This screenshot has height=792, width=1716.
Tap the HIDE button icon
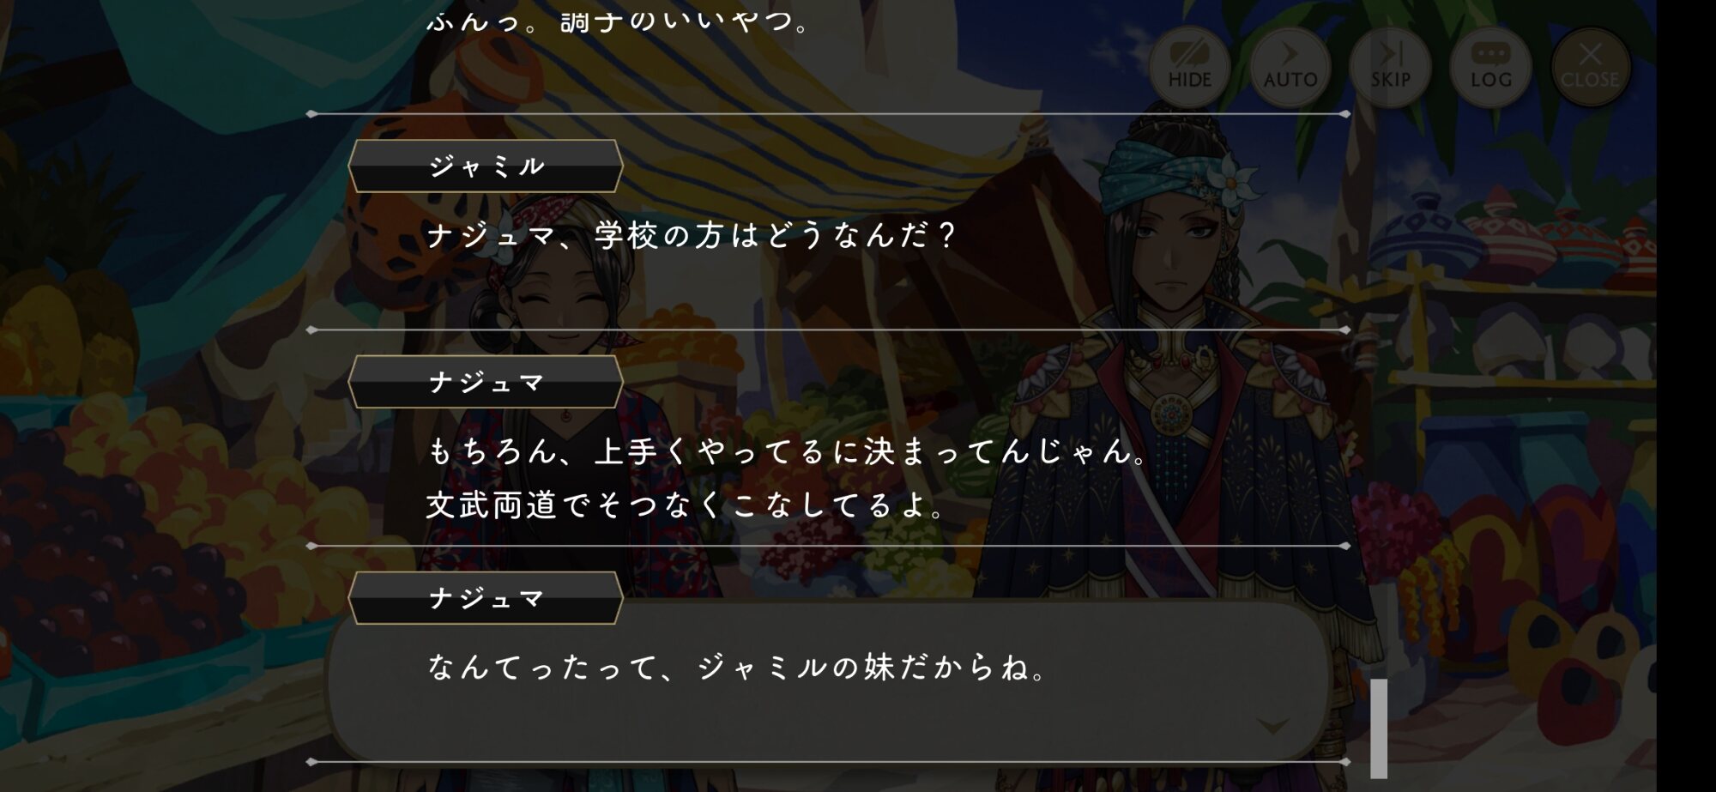point(1189,66)
